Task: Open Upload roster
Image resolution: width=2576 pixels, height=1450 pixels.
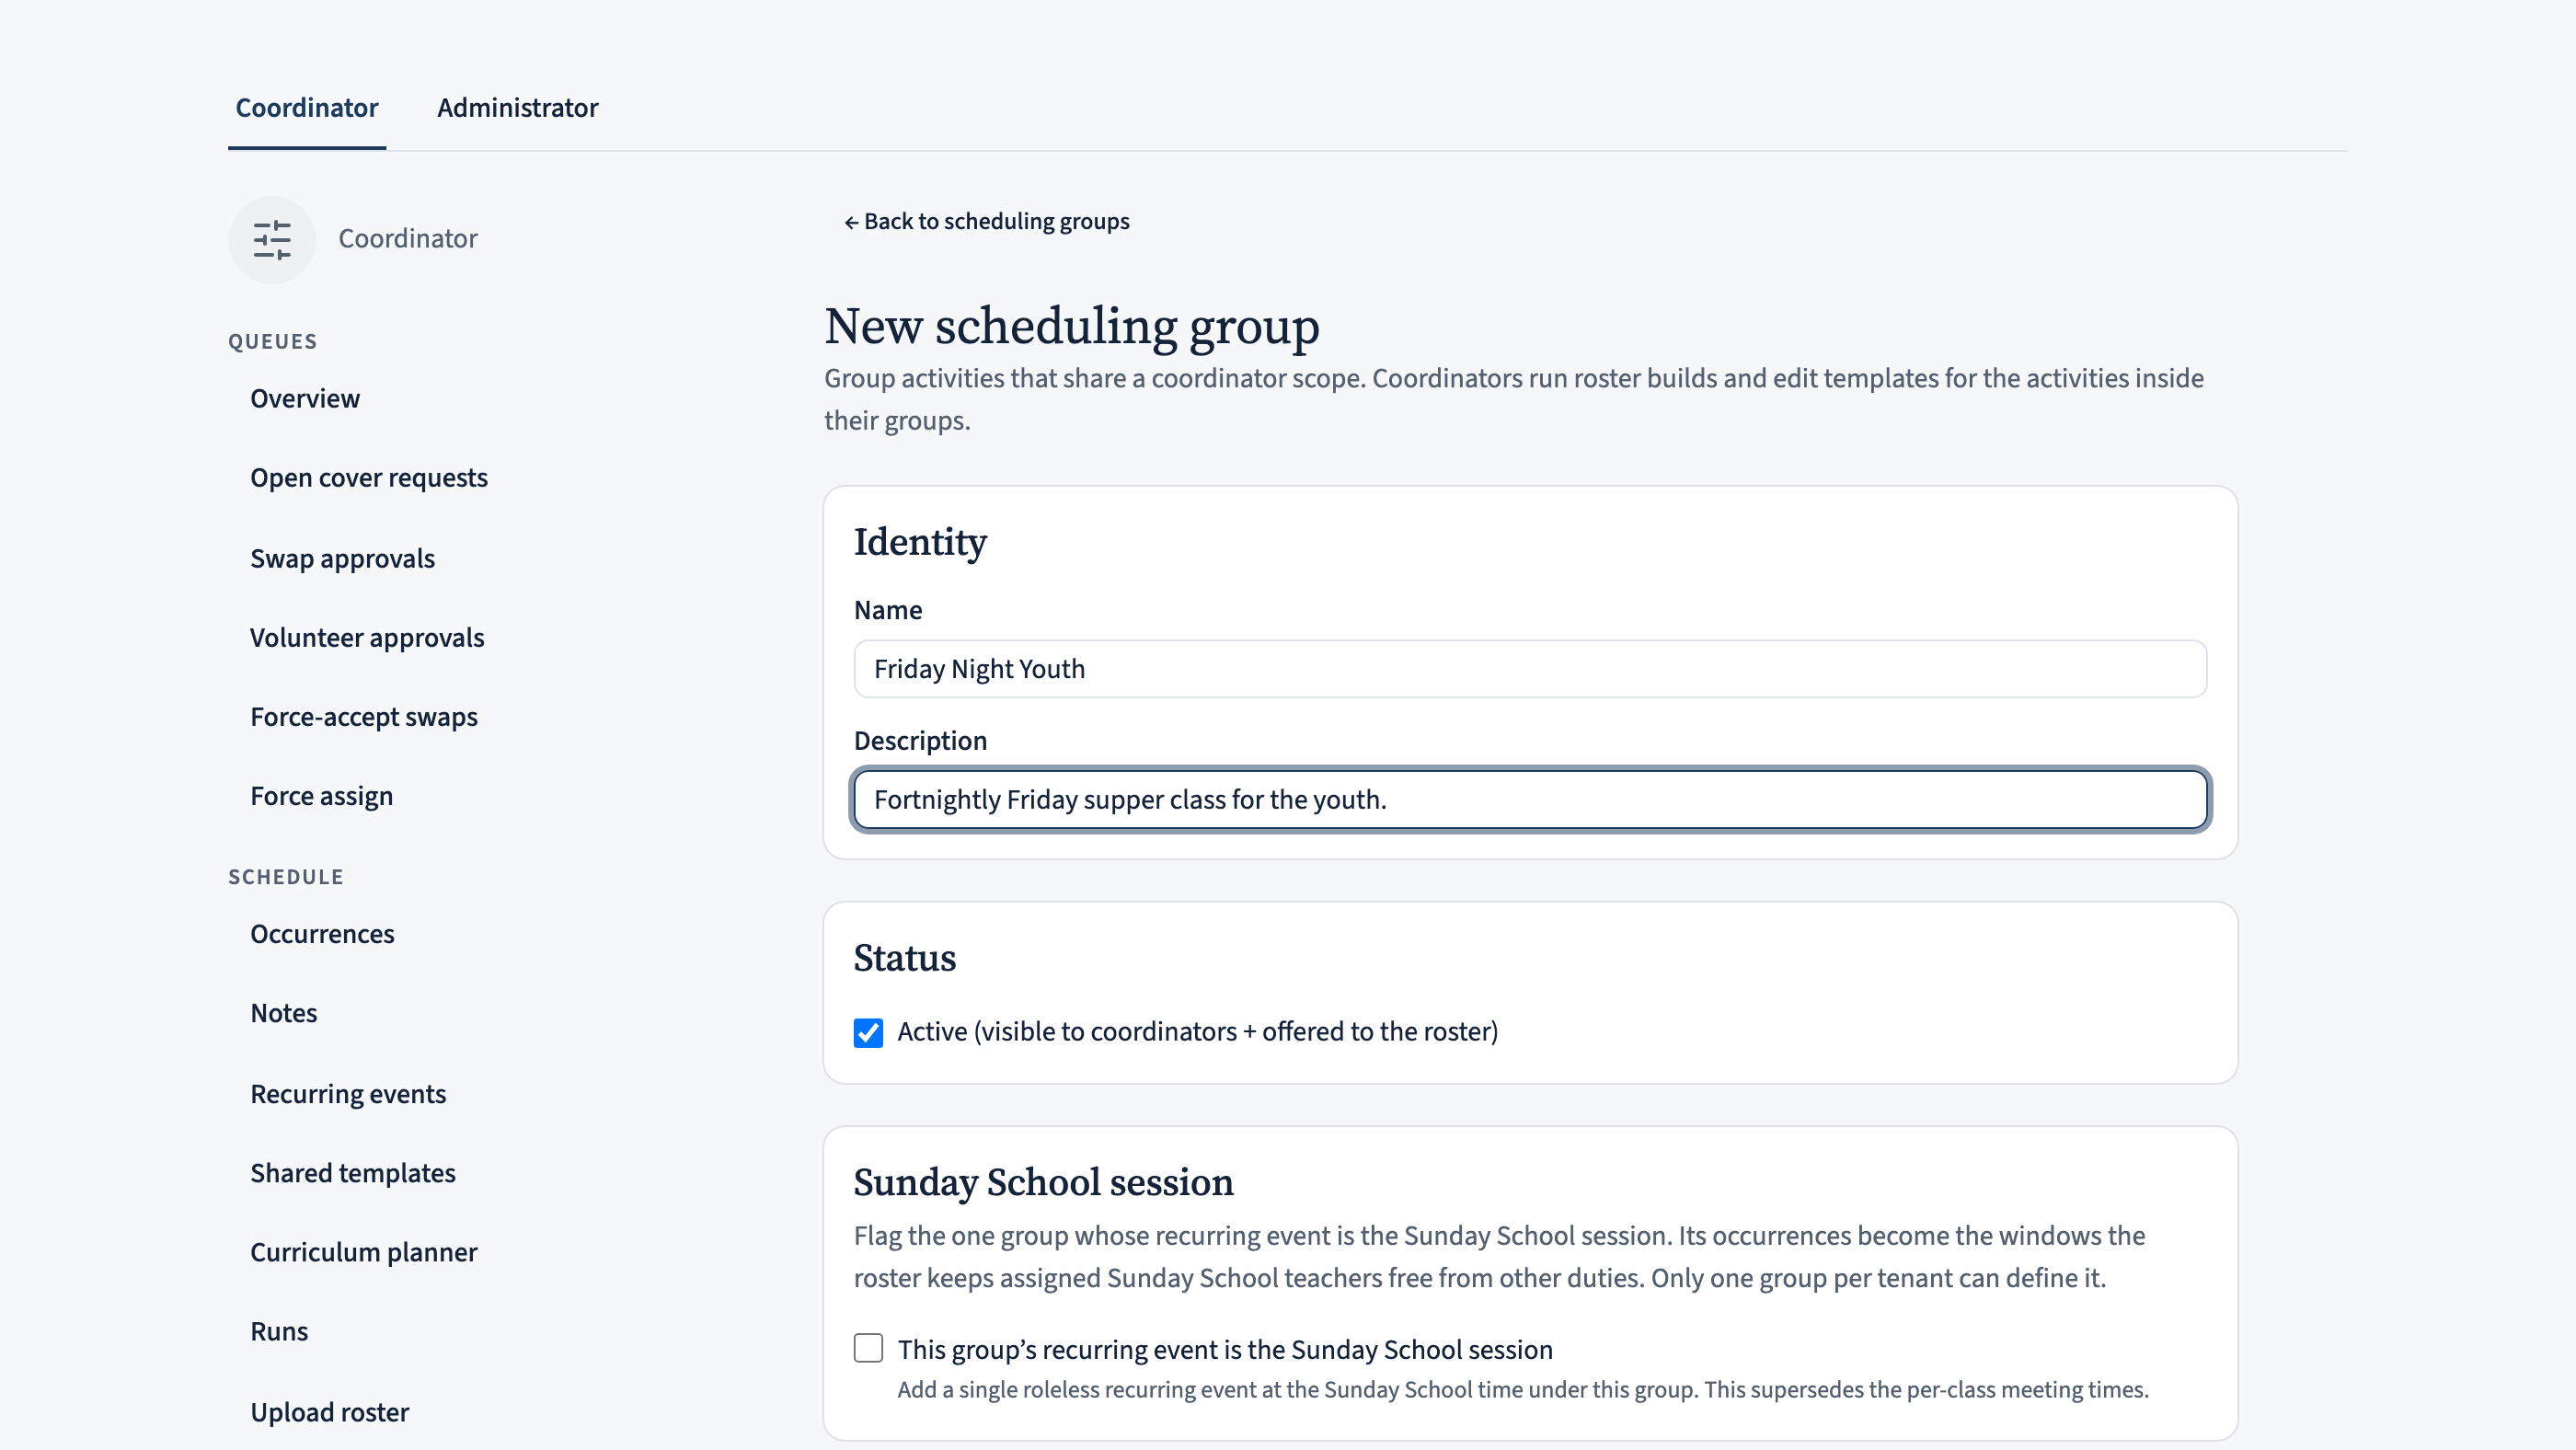Action: 329,1411
